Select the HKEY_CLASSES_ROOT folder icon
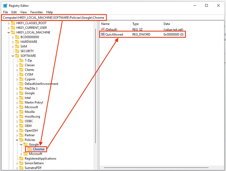226x171 pixels. 13,23
